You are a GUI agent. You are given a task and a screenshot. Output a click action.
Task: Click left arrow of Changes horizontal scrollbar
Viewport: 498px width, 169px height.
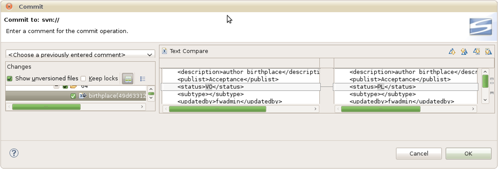point(9,107)
